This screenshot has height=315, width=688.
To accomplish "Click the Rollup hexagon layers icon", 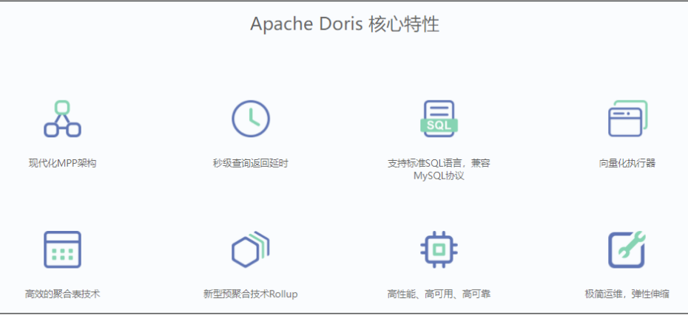I will tap(251, 249).
